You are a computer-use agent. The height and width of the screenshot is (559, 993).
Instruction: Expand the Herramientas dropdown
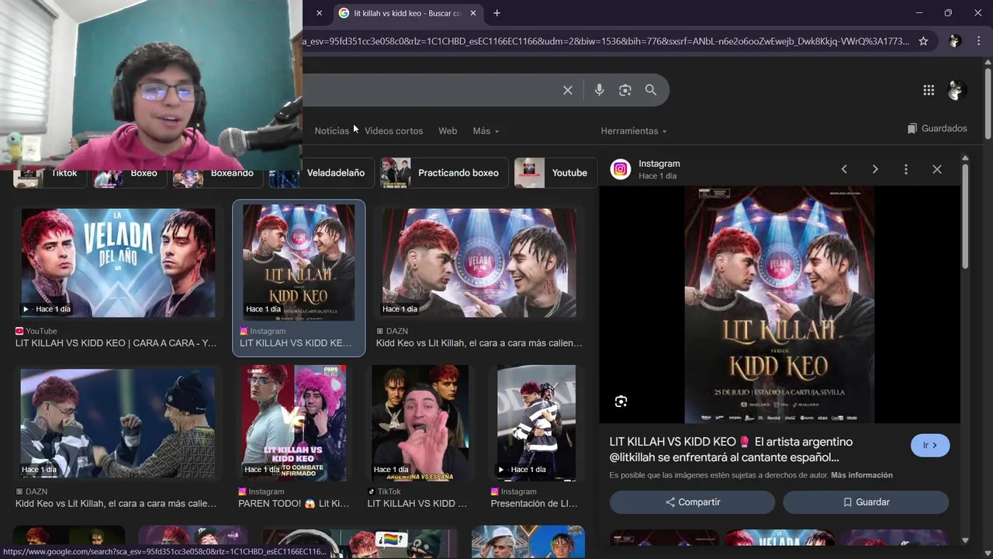pos(633,131)
